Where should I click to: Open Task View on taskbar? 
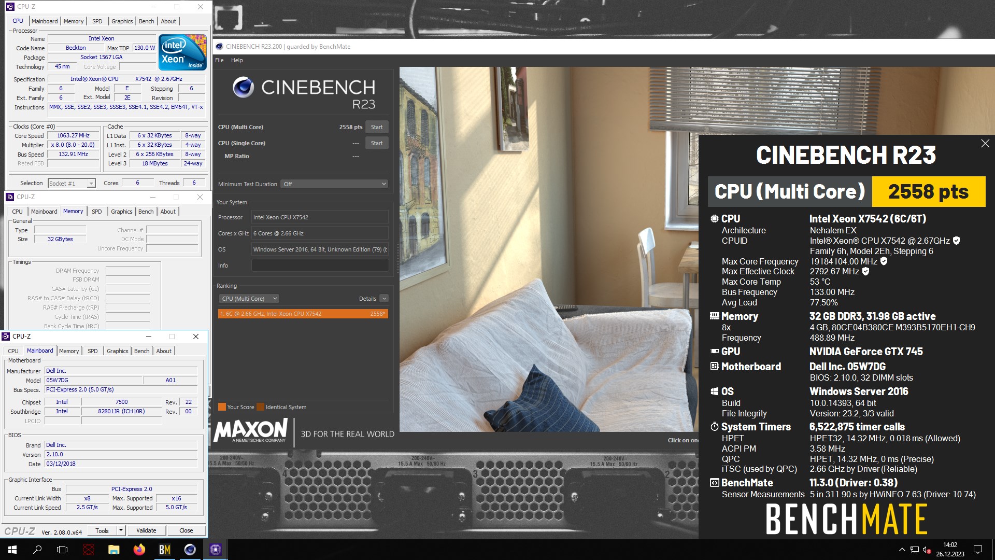click(x=62, y=550)
